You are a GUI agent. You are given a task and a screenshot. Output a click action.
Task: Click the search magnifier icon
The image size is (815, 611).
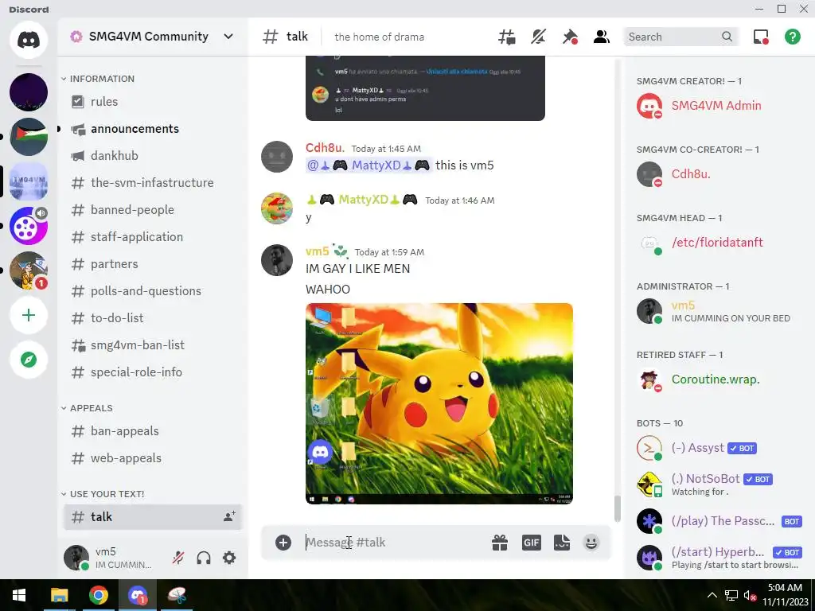(727, 37)
